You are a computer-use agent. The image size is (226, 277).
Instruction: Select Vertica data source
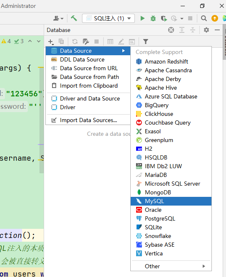coord(171,253)
